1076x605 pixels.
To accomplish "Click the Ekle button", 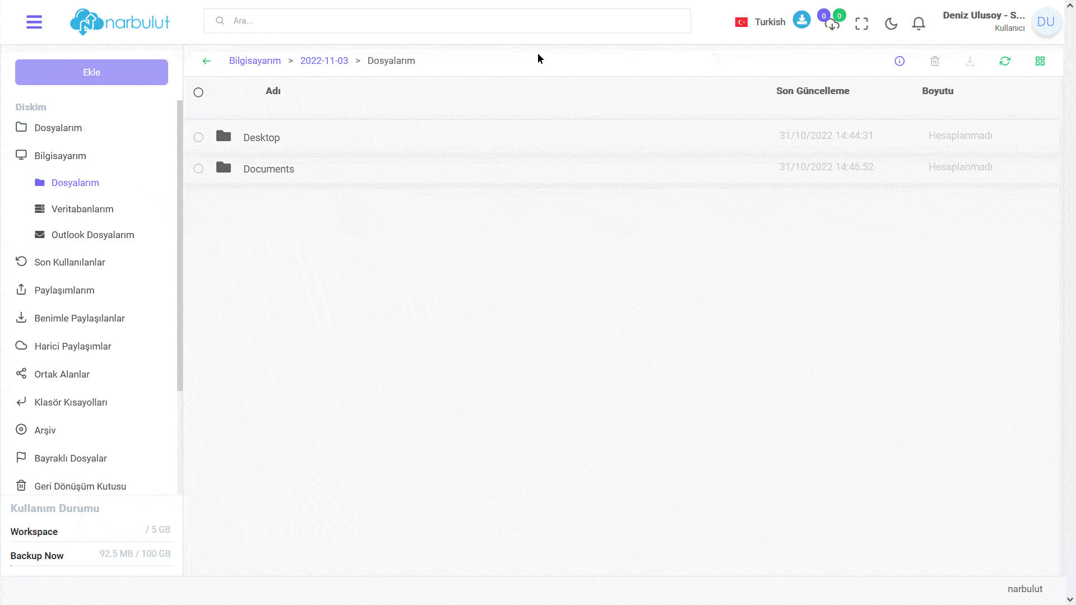I will click(91, 72).
